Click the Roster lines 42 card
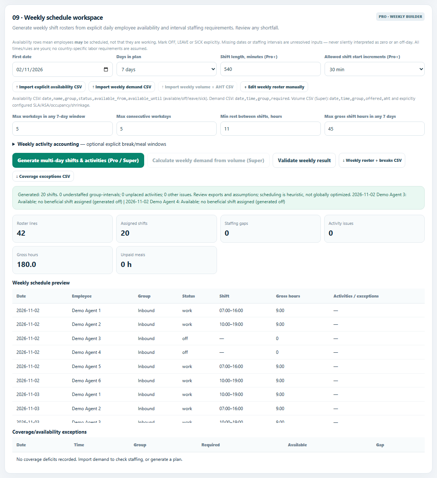Screen dimensions: 437x478 62,229
